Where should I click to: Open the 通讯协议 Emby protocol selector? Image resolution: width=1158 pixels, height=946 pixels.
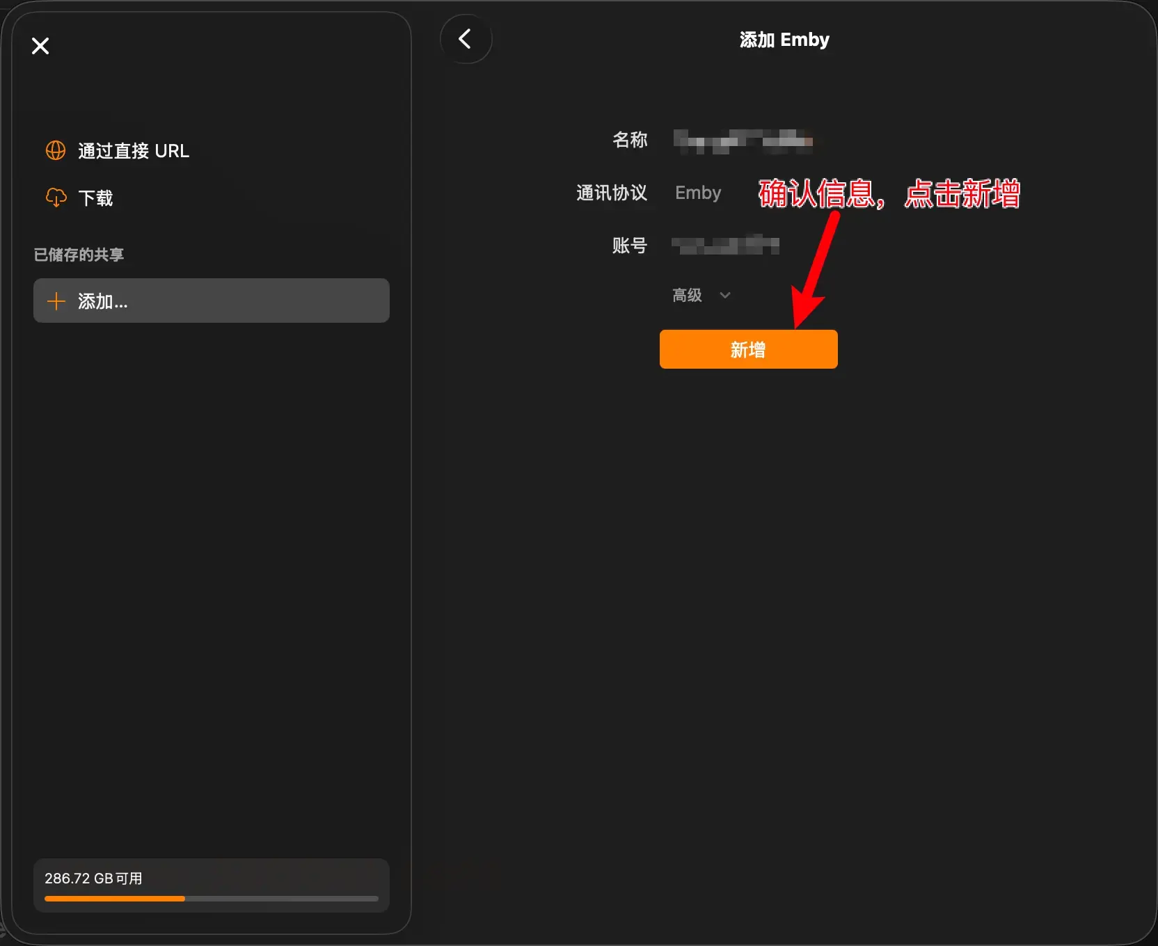698,193
